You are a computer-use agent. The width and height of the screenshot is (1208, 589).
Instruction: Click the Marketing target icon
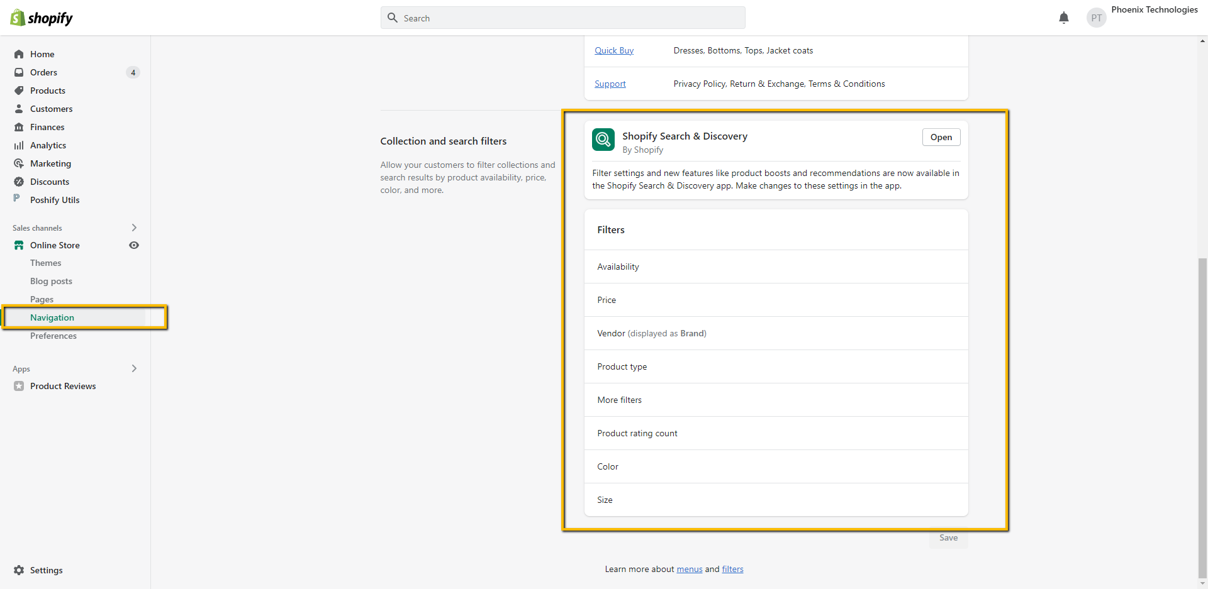coord(19,163)
